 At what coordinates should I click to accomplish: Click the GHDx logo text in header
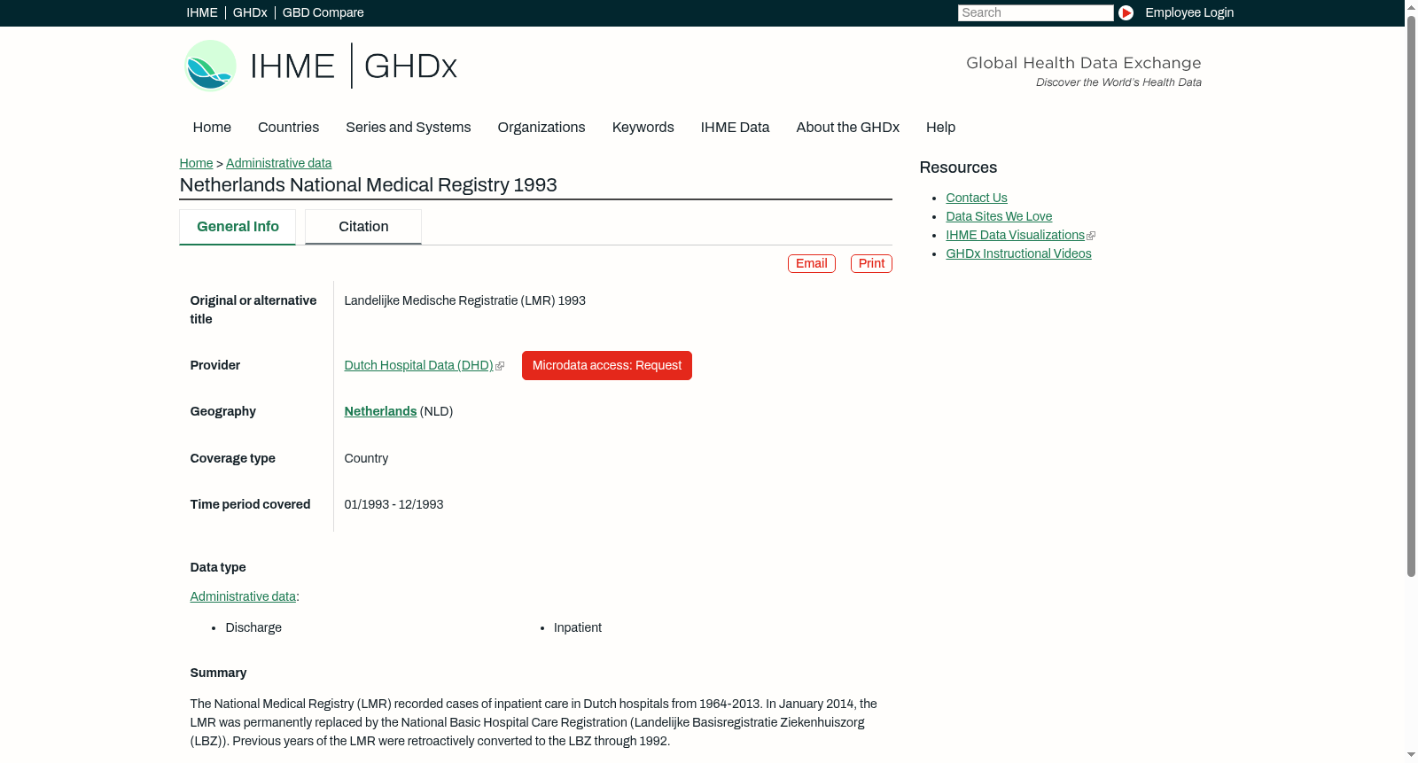point(410,66)
